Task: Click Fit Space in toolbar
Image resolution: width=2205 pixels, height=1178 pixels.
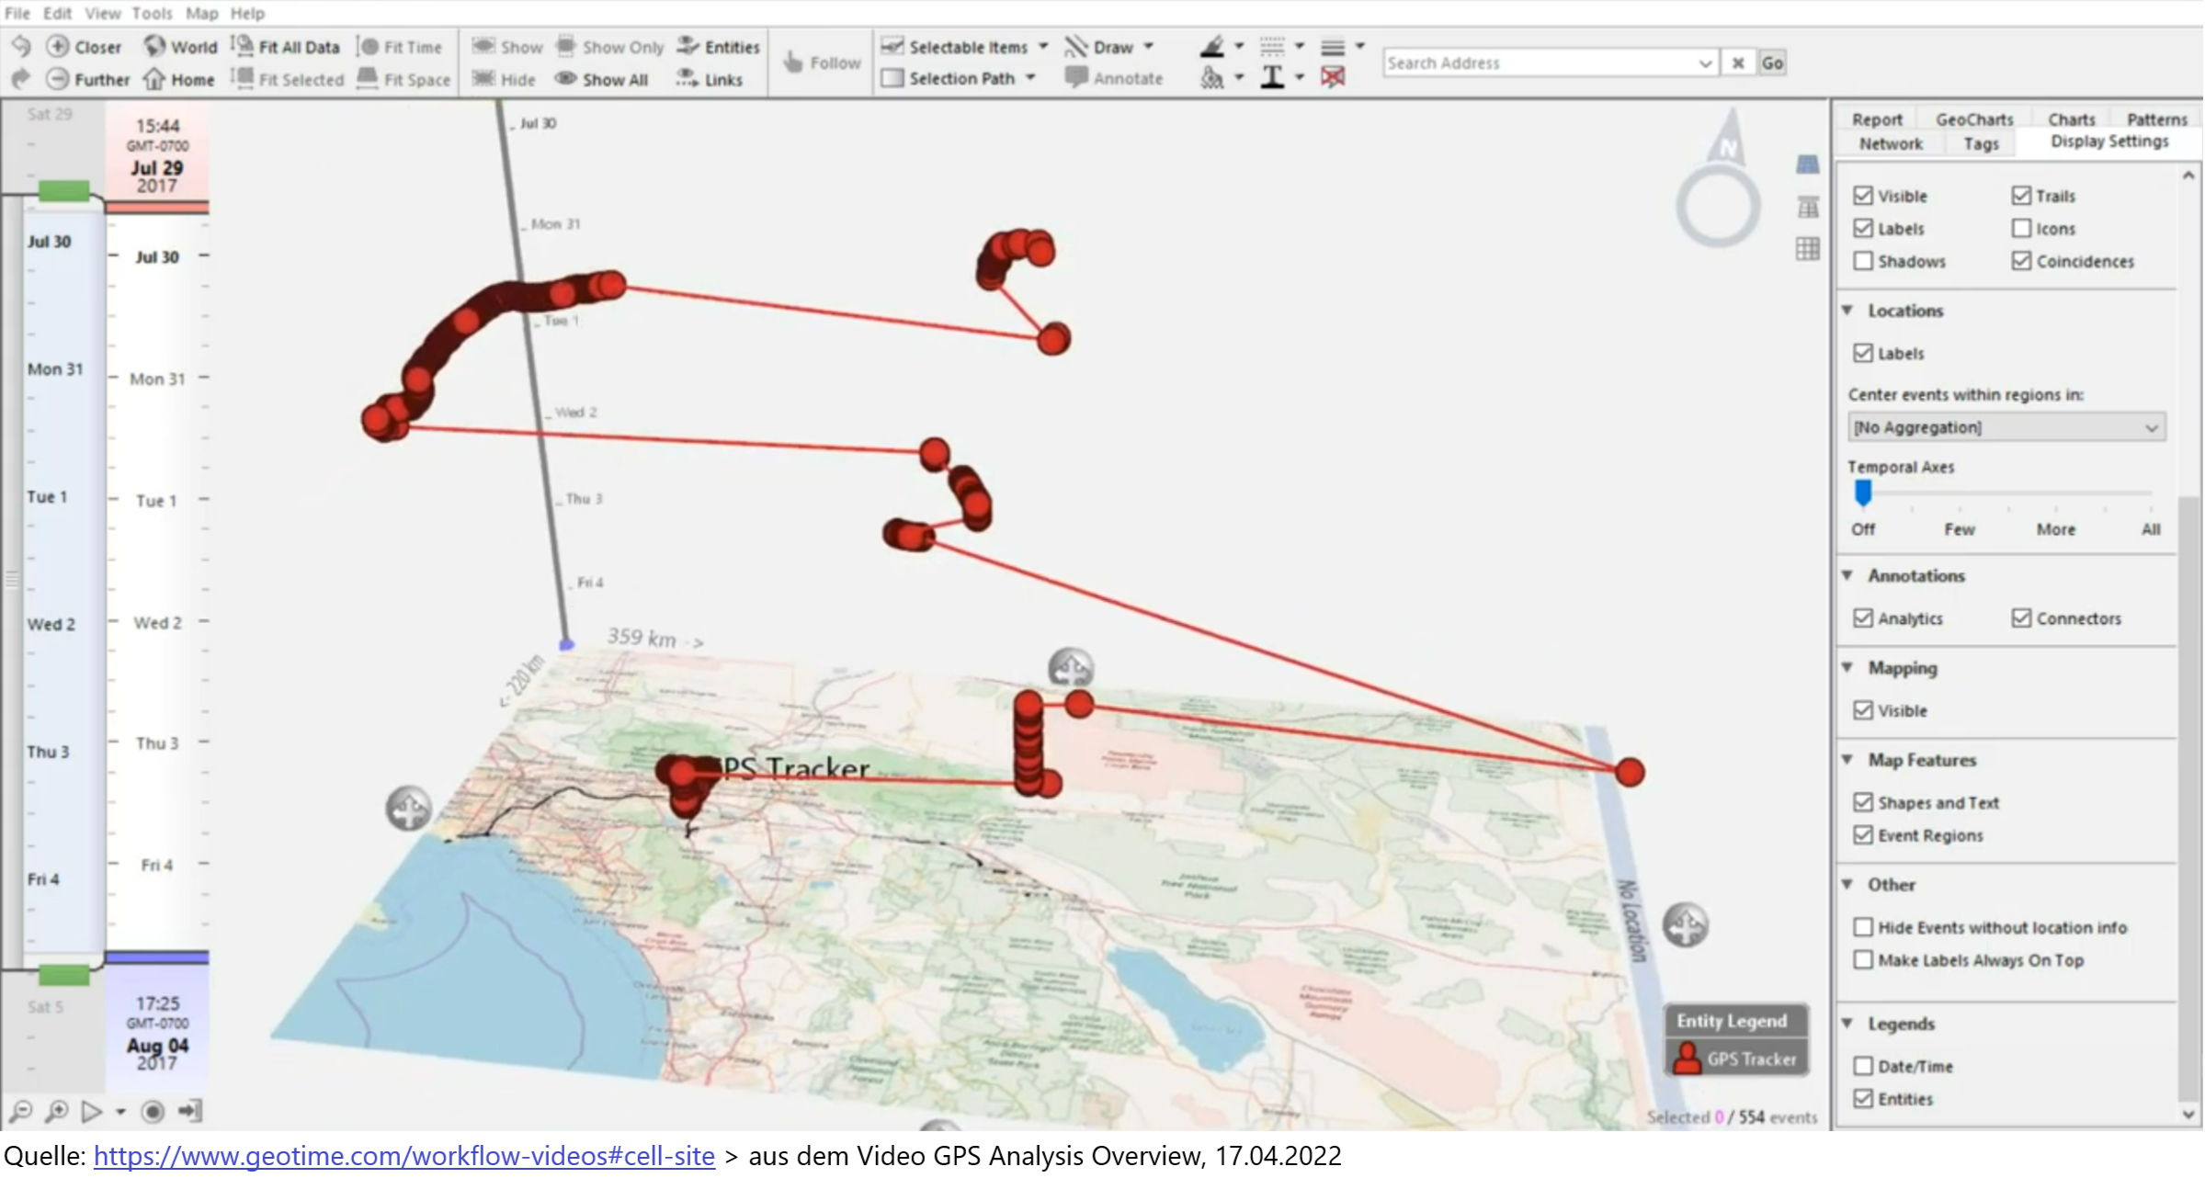Action: 403,80
